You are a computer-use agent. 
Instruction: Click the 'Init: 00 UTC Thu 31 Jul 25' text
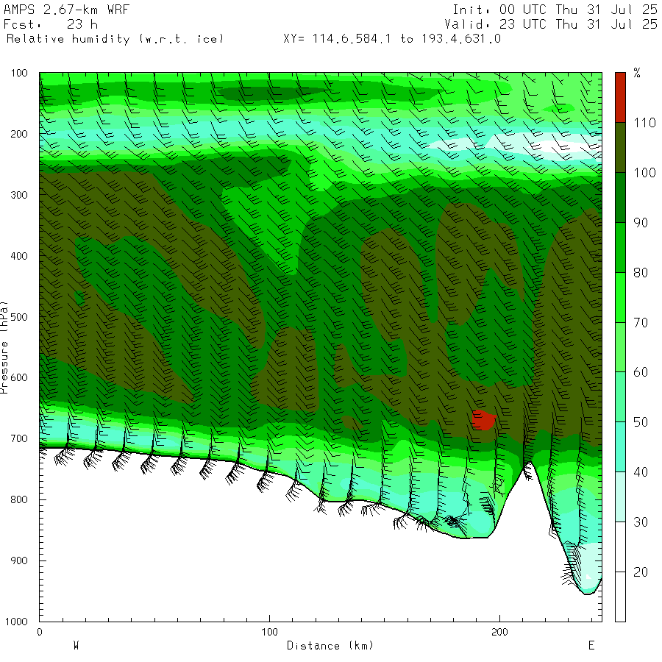click(x=555, y=10)
